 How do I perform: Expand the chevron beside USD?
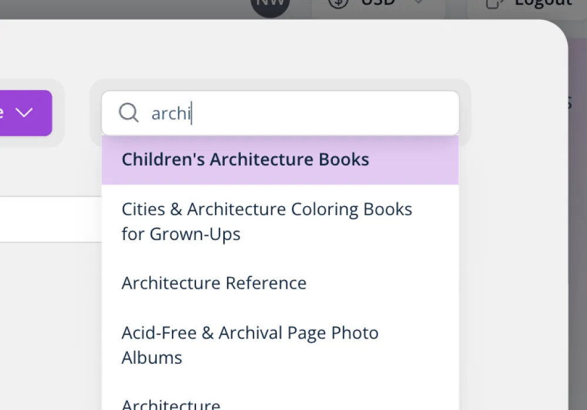point(418,3)
